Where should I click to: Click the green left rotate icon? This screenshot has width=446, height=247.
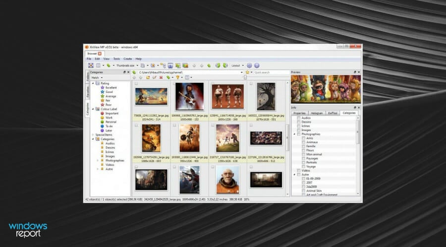point(218,66)
